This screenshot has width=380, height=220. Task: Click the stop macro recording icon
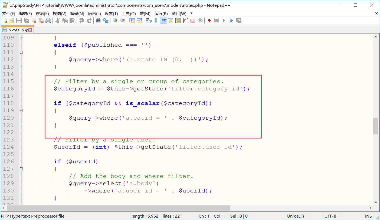tap(217, 21)
